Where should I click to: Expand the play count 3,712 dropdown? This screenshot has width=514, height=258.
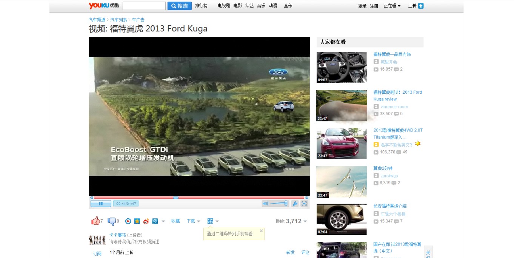(305, 221)
